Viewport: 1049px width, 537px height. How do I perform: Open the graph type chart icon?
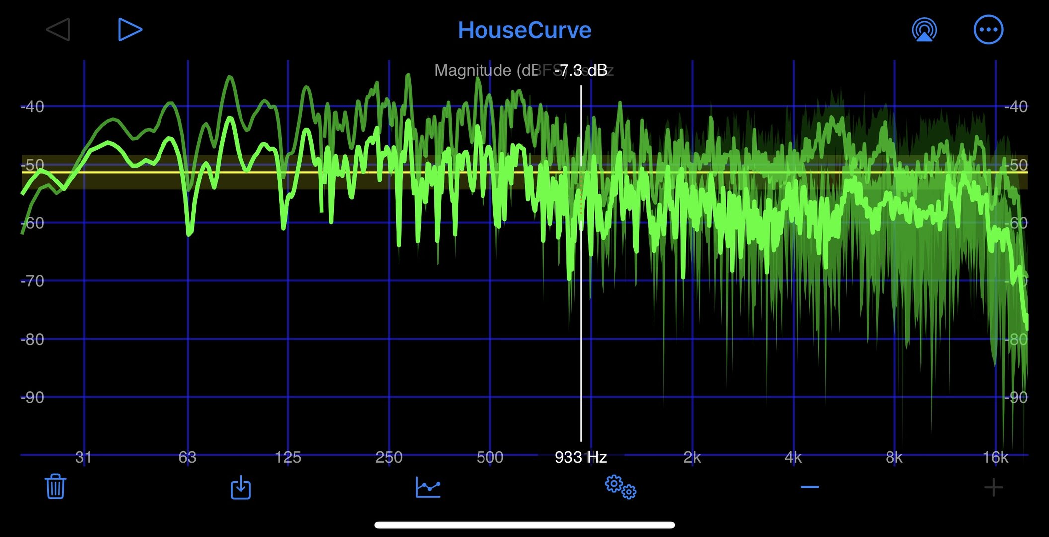[x=428, y=487]
